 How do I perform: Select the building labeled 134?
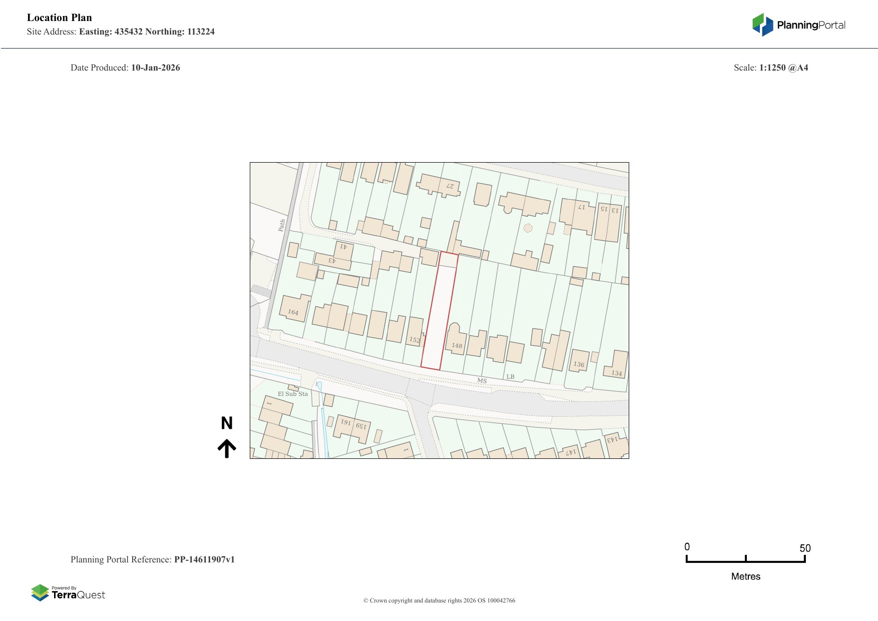[x=617, y=365]
